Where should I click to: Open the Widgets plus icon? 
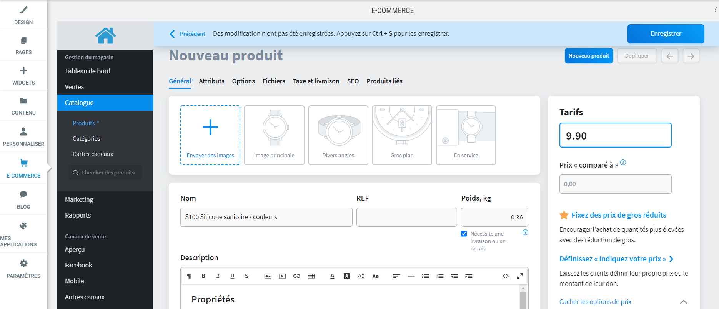click(23, 70)
